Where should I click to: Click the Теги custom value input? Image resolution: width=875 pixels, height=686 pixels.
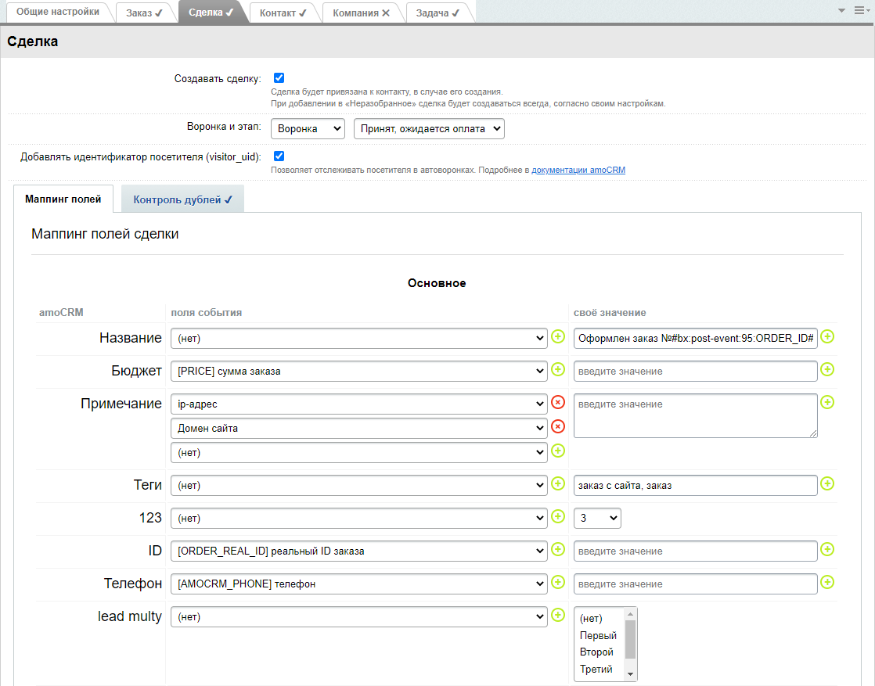click(695, 486)
